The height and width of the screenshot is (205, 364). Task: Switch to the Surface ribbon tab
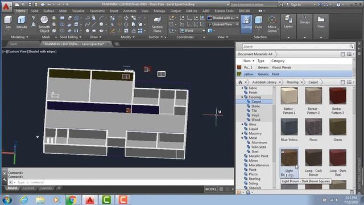tap(48, 11)
